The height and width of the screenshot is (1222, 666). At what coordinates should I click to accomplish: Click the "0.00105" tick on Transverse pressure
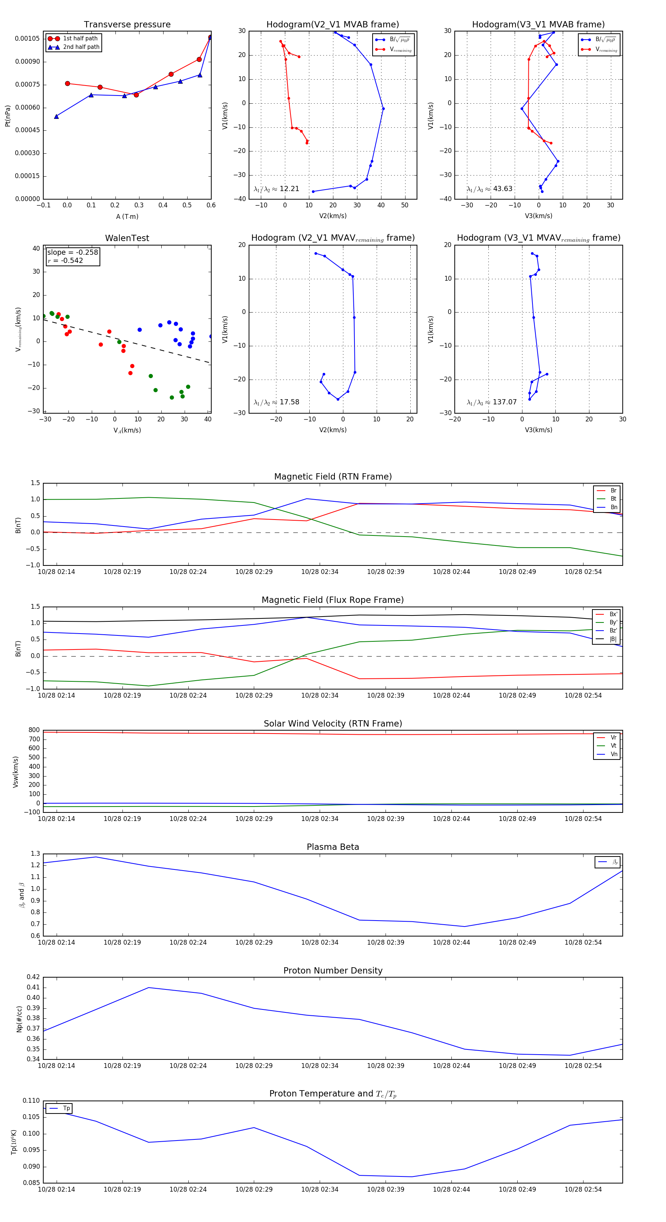(x=27, y=39)
